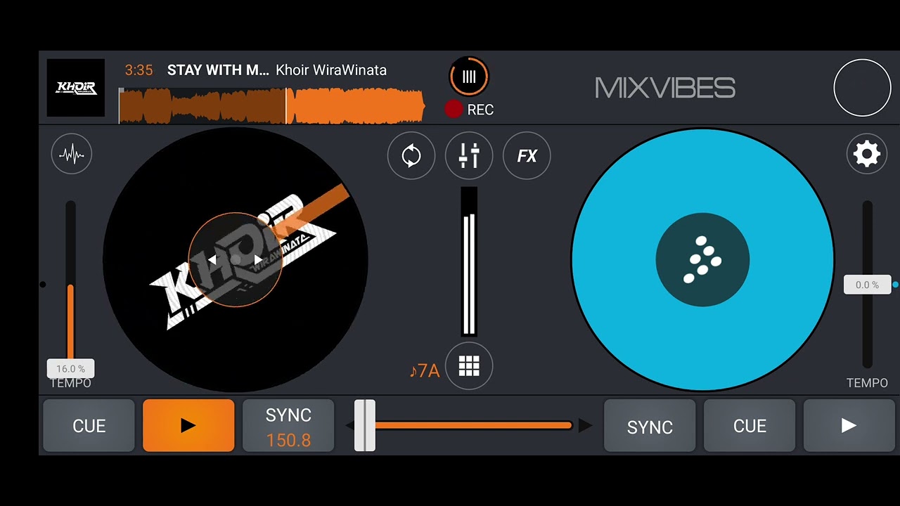Click the center label of the blue platter

[x=702, y=260]
